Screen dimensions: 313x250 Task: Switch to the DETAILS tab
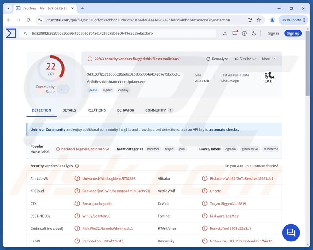pos(69,110)
